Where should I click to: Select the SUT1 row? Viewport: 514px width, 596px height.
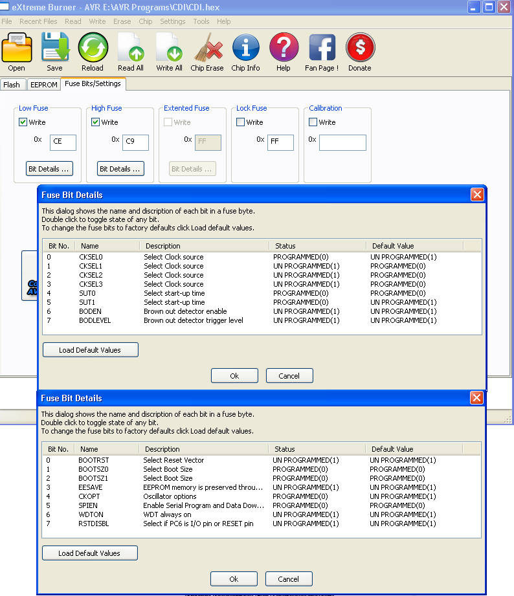[262, 302]
